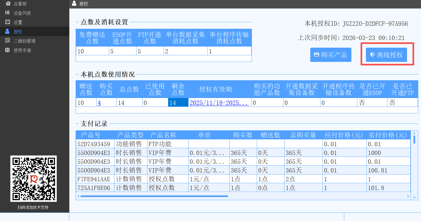Open the 使用手册 menu entry

[x=22, y=50]
